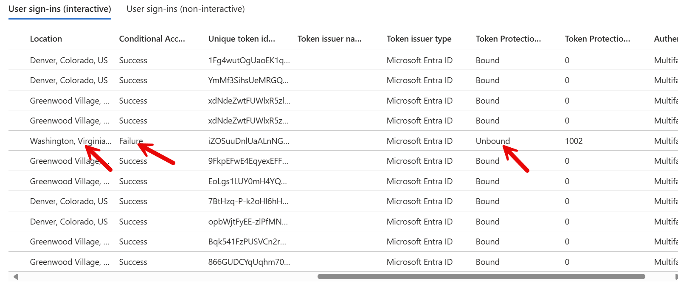Screen dimensions: 678x292
Task: Select token id 9FkpEFwE4EqyexEFF...
Action: [x=248, y=161]
